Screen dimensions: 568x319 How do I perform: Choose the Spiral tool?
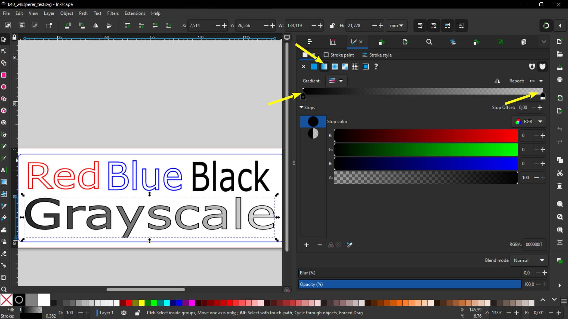pos(4,122)
